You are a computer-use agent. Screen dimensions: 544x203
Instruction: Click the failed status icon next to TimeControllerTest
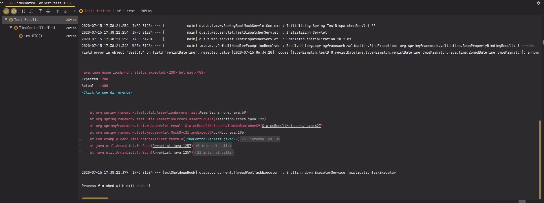(16, 28)
